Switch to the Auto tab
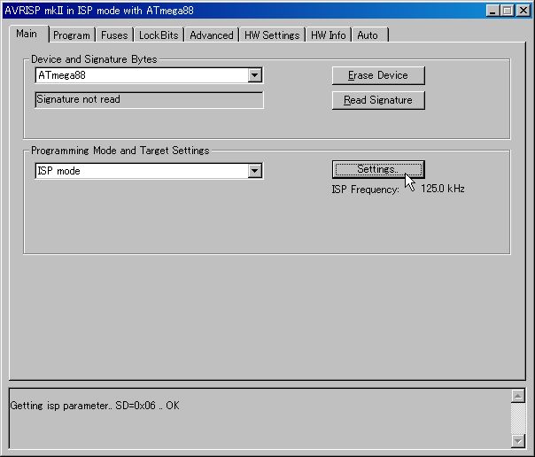 pyautogui.click(x=370, y=35)
